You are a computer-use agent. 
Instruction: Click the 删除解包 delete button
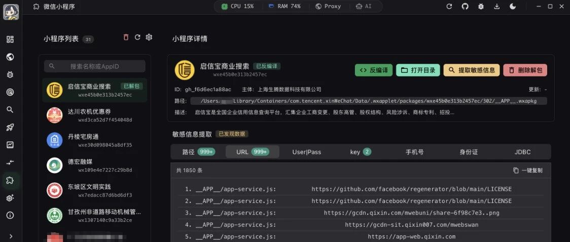point(525,70)
